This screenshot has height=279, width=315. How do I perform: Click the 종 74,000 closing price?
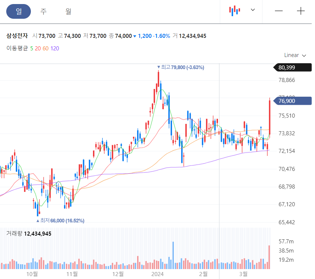120,36
